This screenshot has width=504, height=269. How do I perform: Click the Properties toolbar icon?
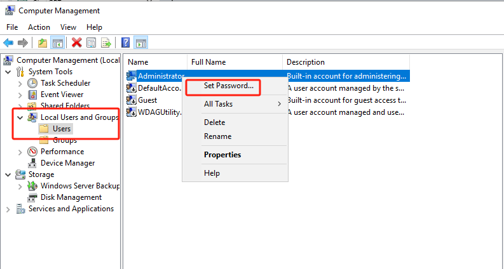[x=92, y=43]
